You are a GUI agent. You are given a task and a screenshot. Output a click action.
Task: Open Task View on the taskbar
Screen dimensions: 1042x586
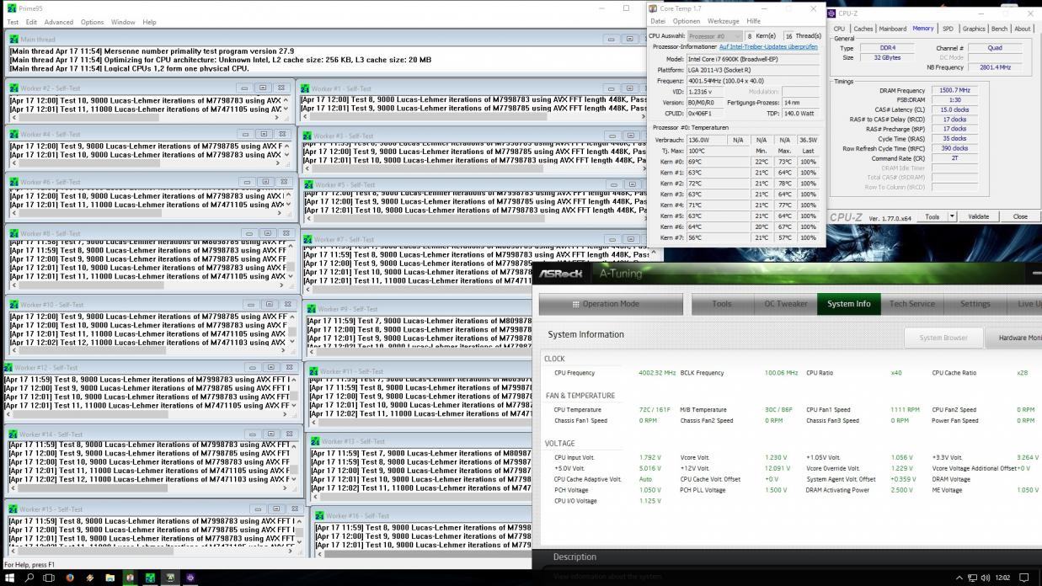pyautogui.click(x=49, y=578)
